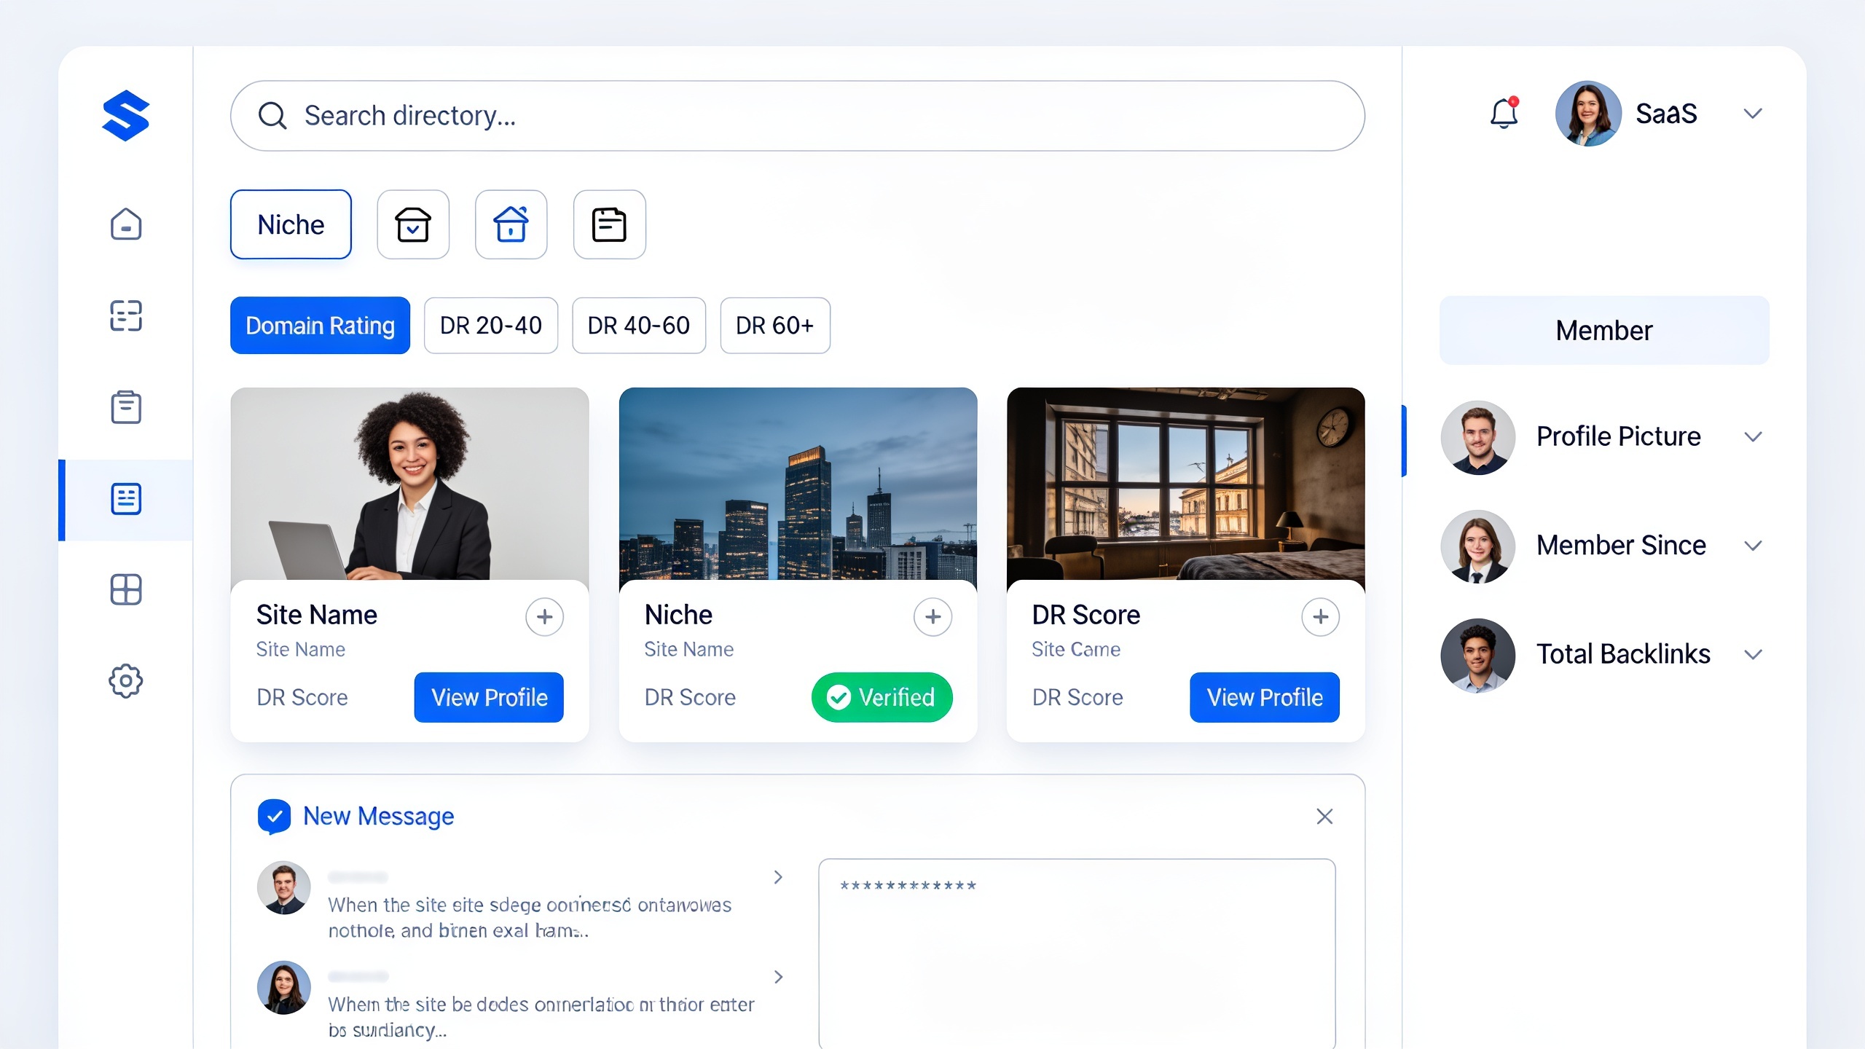Close the New Message panel
The height and width of the screenshot is (1049, 1865).
point(1324,817)
